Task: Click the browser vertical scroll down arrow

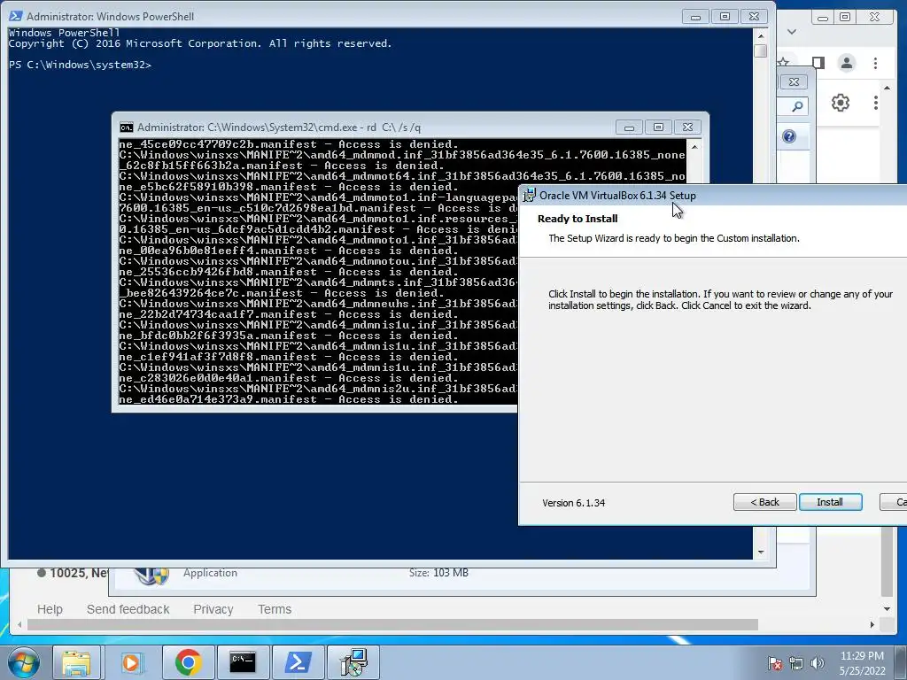Action: point(887,608)
